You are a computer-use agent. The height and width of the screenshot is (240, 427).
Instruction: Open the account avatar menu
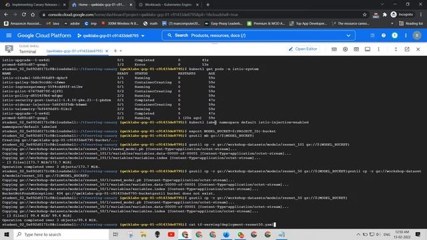pos(417,35)
